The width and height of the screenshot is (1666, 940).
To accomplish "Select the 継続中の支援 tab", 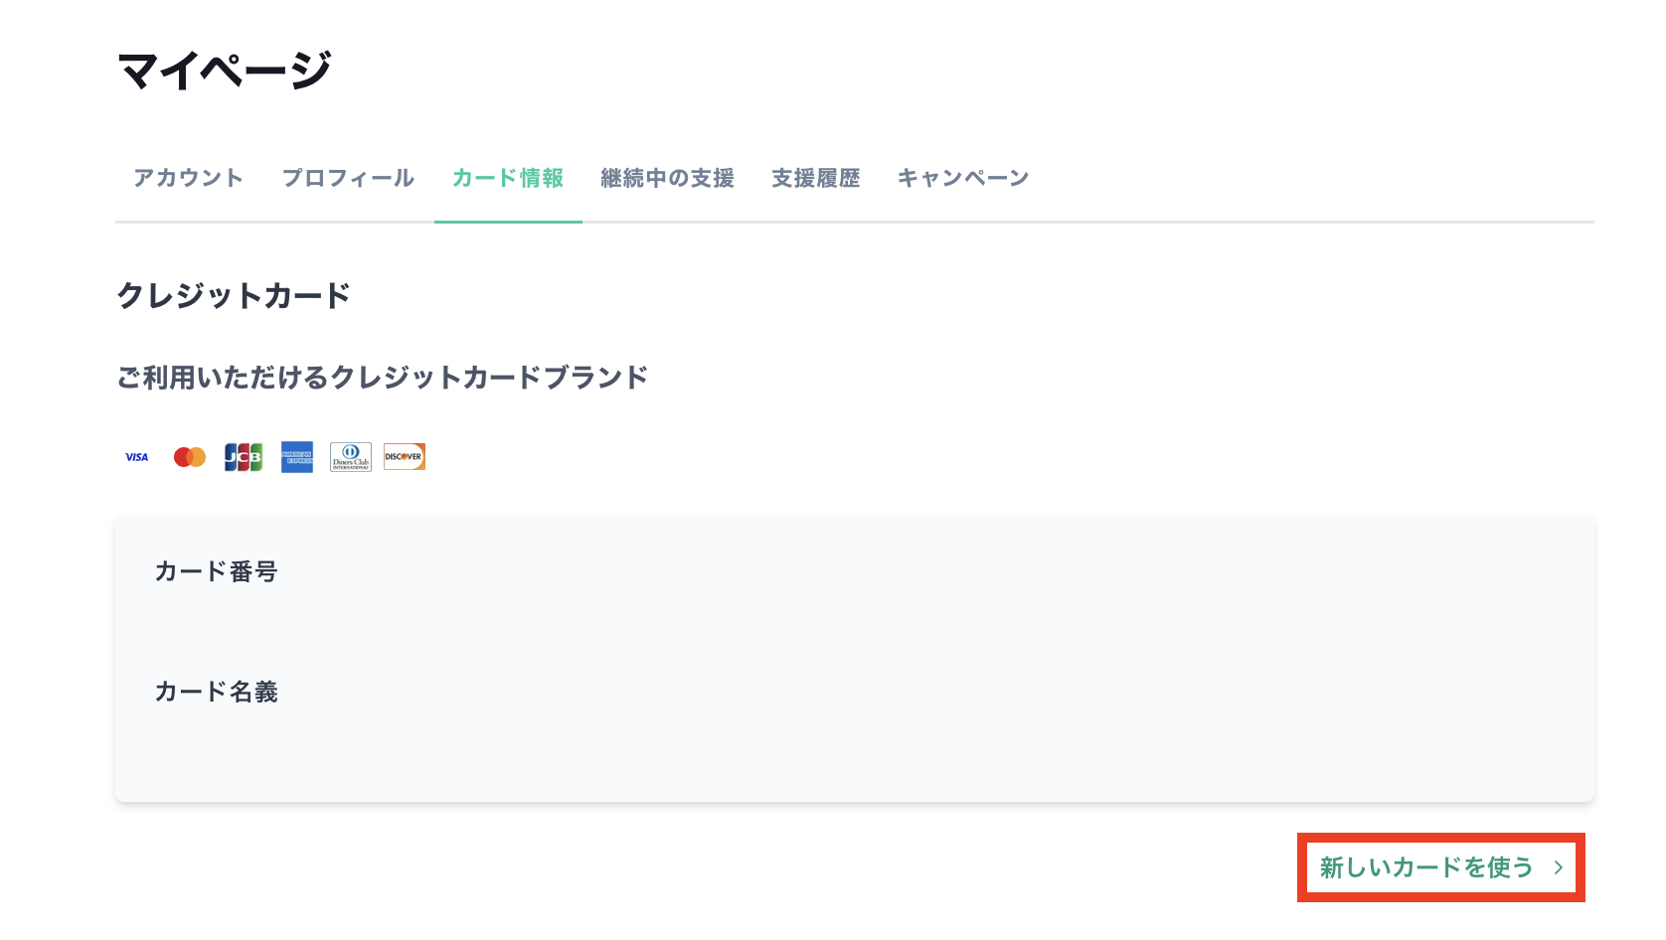I will point(667,177).
